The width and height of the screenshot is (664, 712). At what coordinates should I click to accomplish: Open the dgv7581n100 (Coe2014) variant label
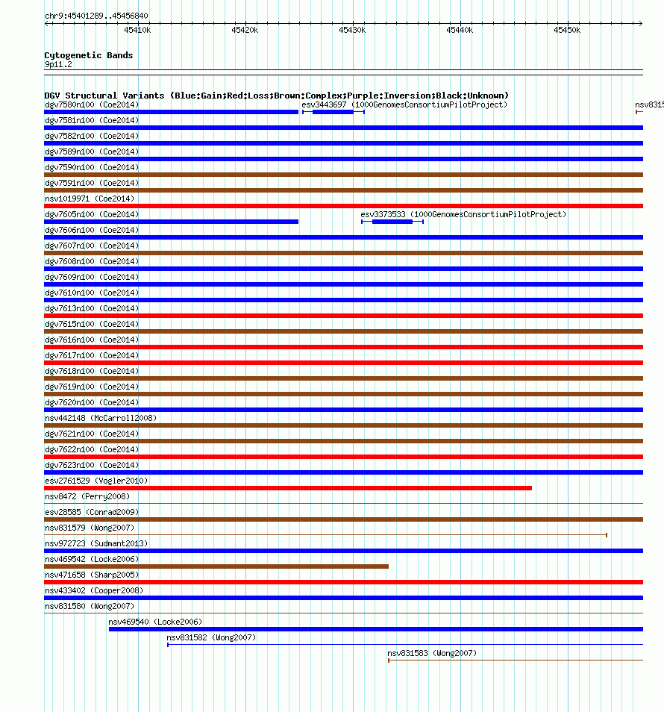pyautogui.click(x=92, y=120)
